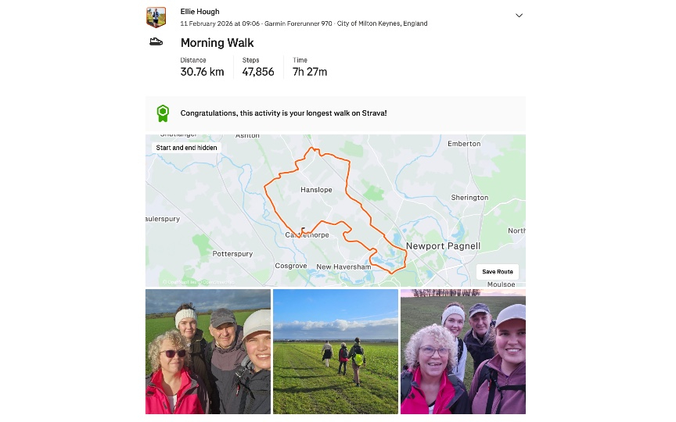The width and height of the screenshot is (676, 422).
Task: Expand the activity options chevron
Action: click(x=519, y=16)
